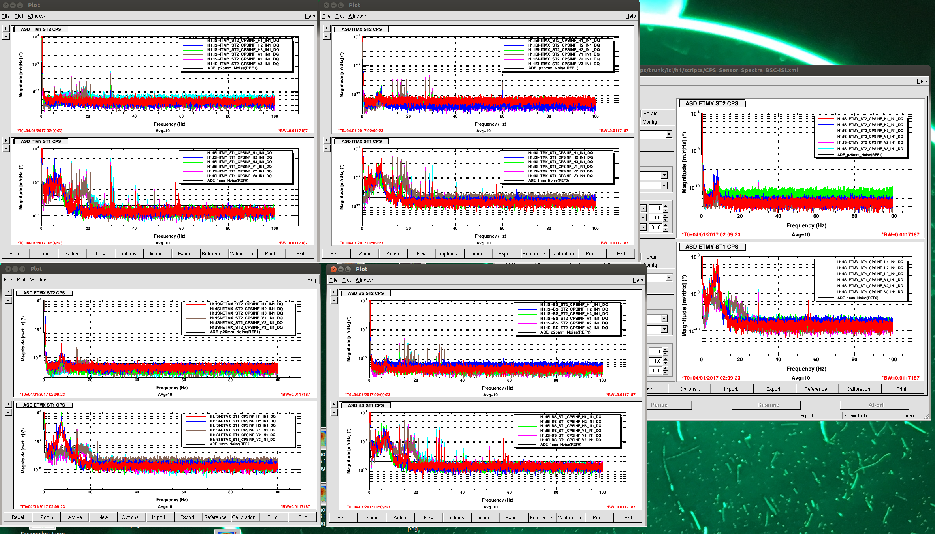Click up-arrow icon beside ASD ITMY ST2 CPS plot

(x=6, y=37)
